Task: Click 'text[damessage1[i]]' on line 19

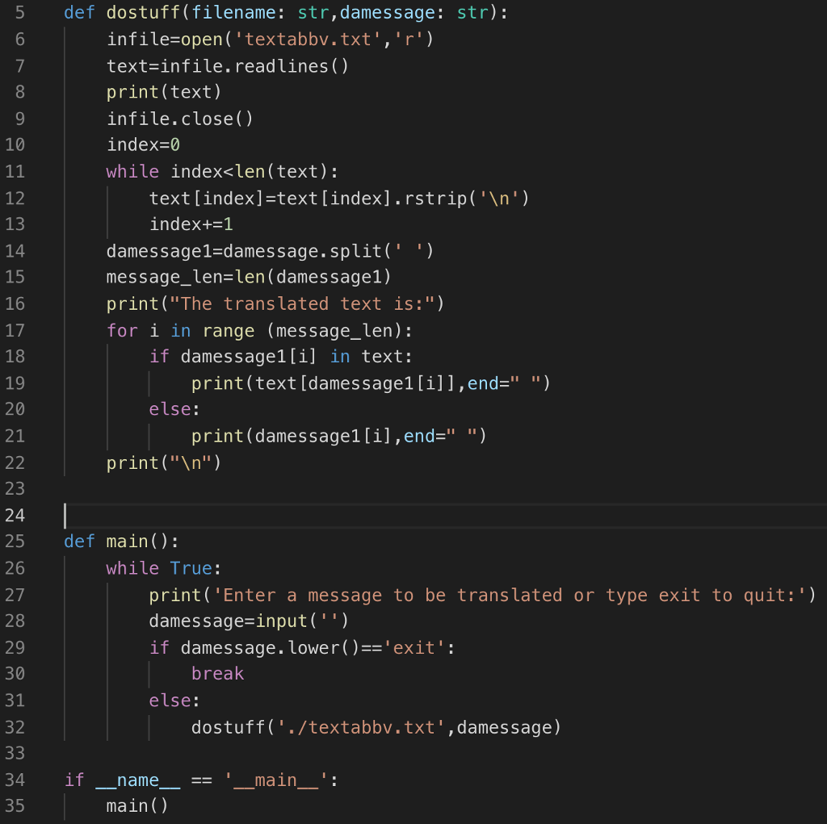Action: (x=355, y=383)
